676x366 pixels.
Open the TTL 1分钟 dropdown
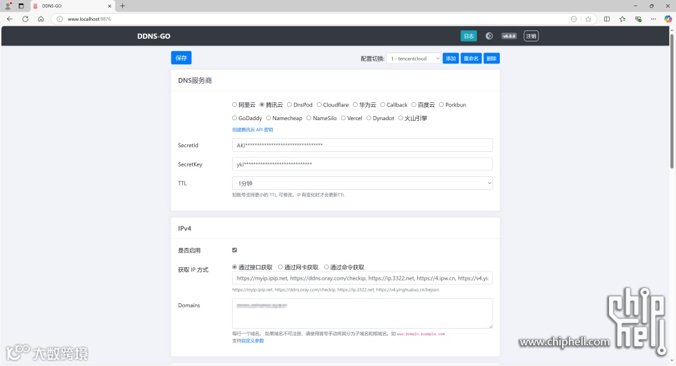click(362, 183)
